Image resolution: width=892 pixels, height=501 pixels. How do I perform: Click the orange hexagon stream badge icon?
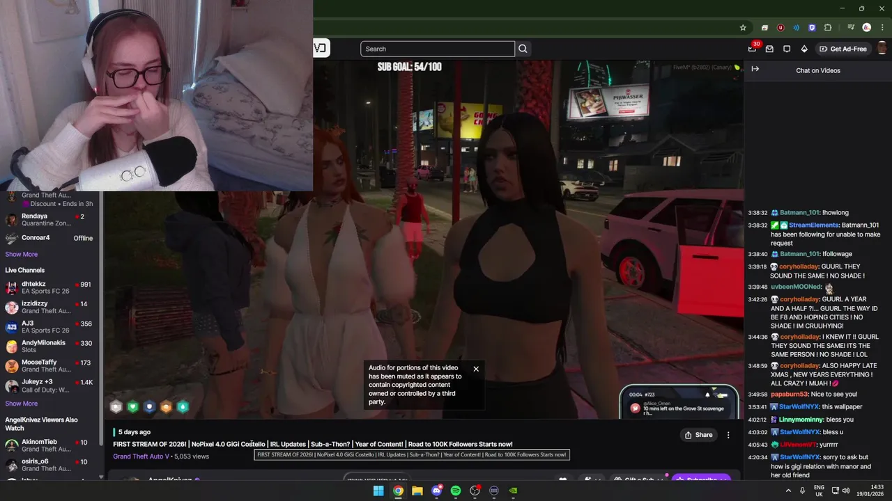(x=166, y=407)
